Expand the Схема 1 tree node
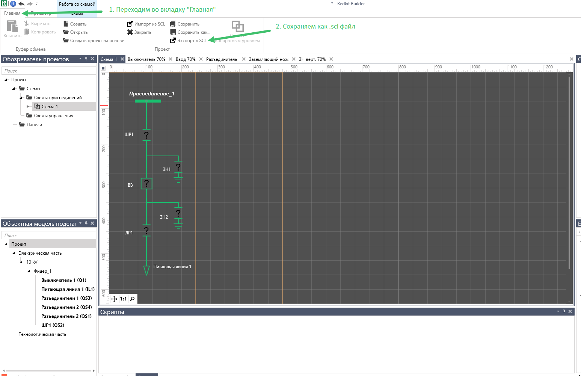Viewport: 581px width, 376px height. click(x=28, y=107)
